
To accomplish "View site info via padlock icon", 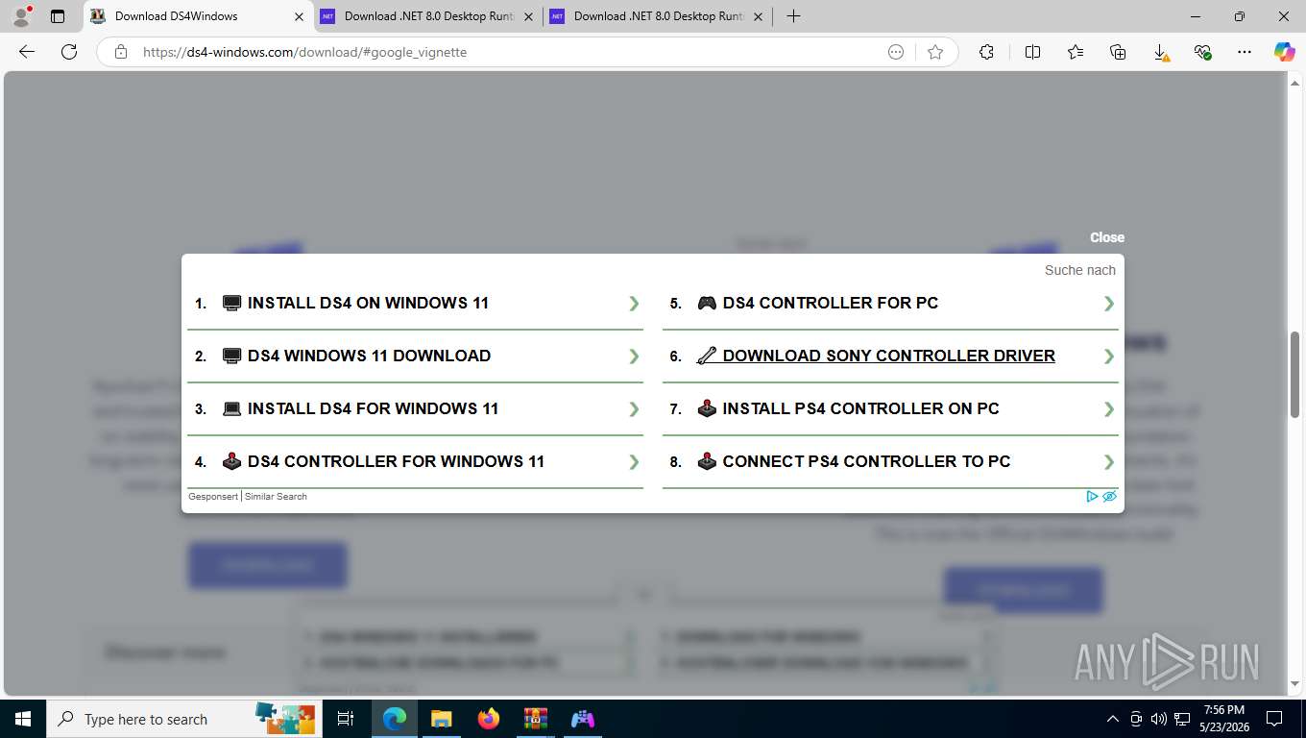I will (121, 52).
